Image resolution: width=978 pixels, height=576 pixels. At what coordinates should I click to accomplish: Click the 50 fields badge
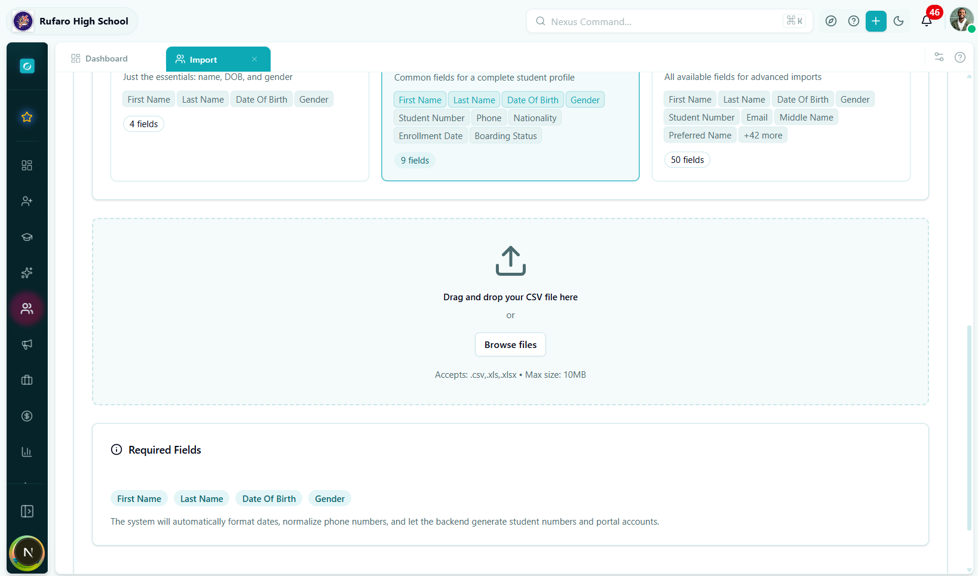pyautogui.click(x=687, y=160)
